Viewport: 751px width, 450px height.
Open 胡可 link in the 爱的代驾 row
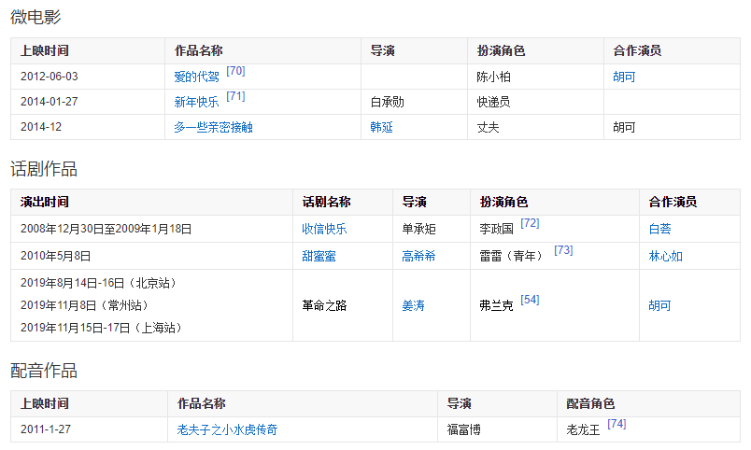pos(624,77)
